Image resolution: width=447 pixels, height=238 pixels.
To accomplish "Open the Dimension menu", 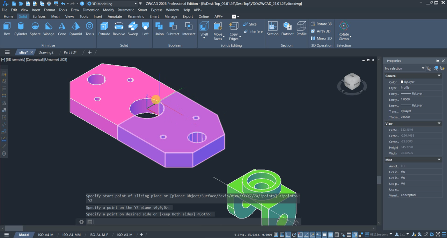I will (x=91, y=10).
